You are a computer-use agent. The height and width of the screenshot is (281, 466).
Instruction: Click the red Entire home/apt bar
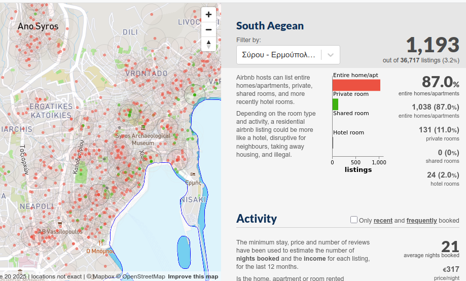(356, 85)
